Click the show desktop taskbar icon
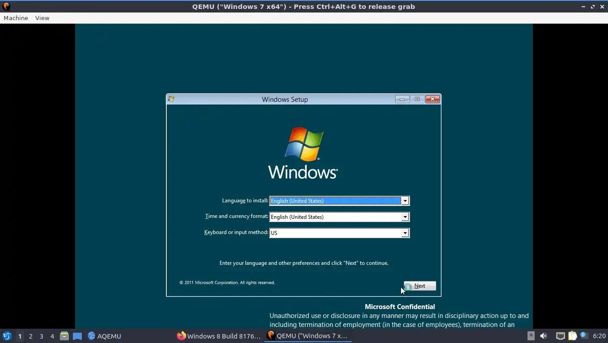The width and height of the screenshot is (608, 343). tap(77, 336)
